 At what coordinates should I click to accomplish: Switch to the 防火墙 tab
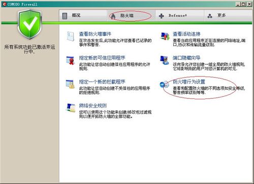131,16
